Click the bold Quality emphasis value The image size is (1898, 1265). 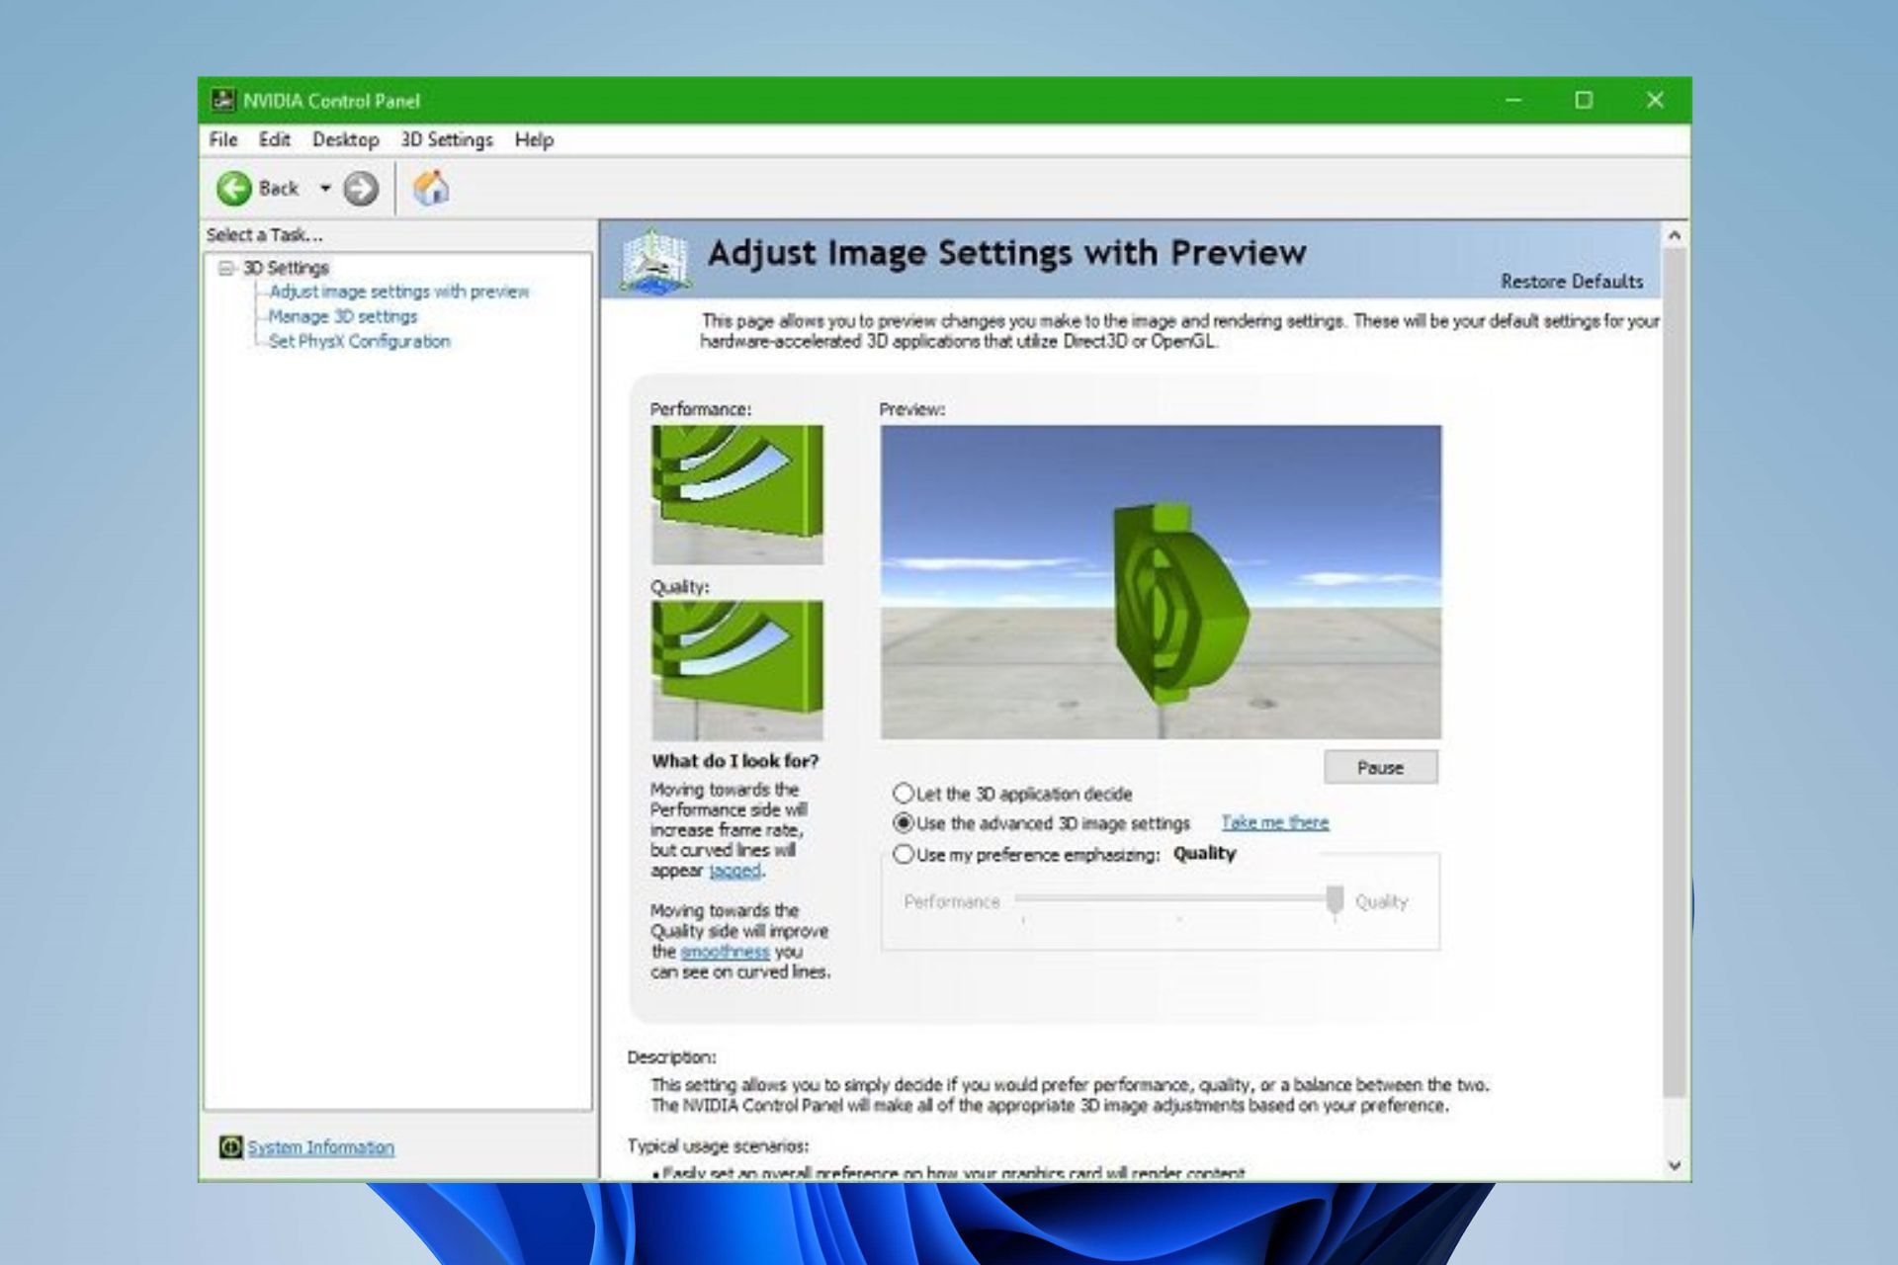[x=1204, y=853]
